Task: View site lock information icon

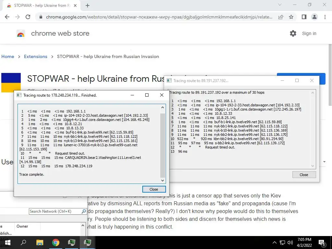Action: click(x=41, y=17)
